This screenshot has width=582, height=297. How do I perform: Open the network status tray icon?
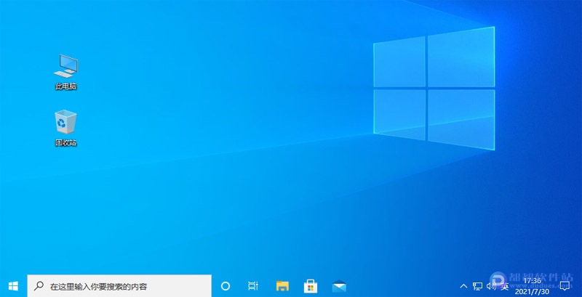pos(477,286)
